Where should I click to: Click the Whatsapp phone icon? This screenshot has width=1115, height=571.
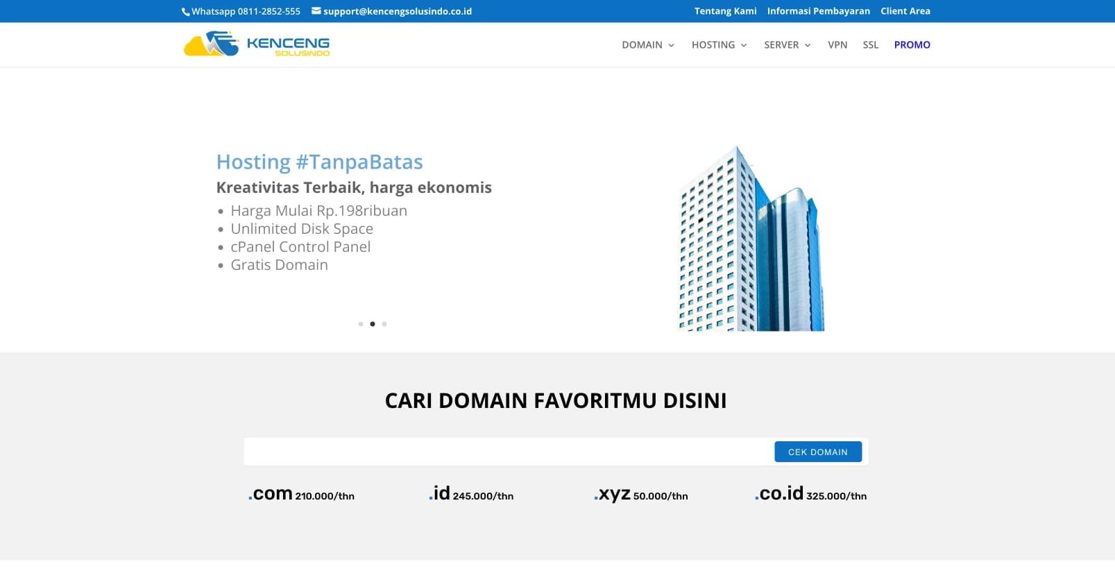[x=185, y=12]
